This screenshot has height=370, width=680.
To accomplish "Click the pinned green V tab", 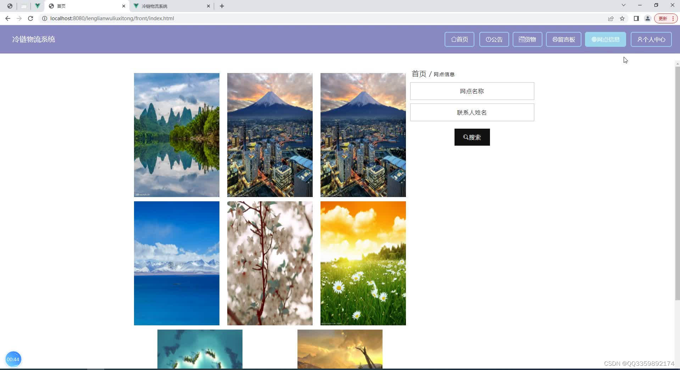I will pos(37,6).
